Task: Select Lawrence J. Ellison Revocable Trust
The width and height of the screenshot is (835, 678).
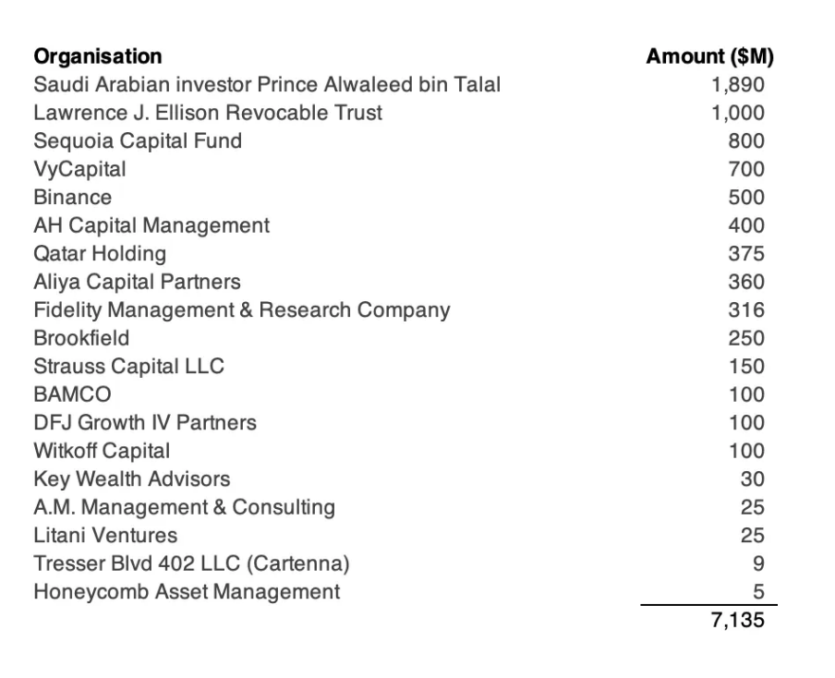Action: coord(208,113)
